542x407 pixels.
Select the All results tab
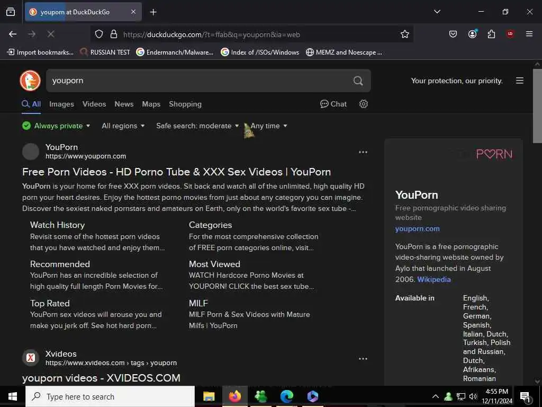(31, 104)
